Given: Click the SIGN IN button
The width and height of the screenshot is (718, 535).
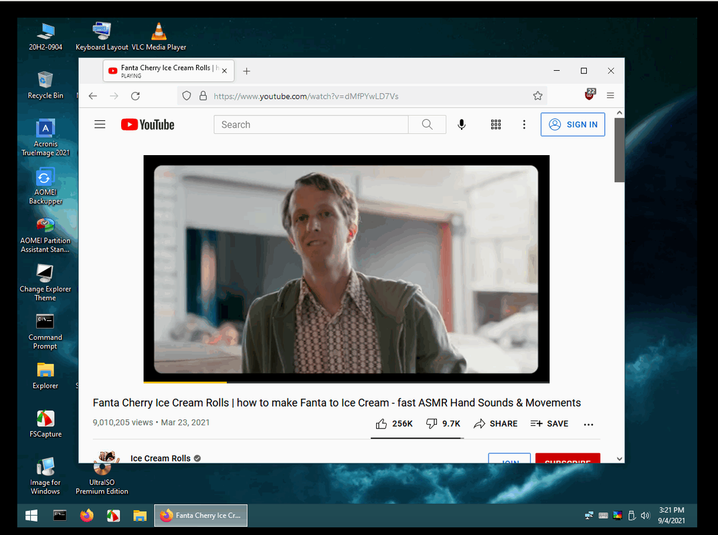Looking at the screenshot, I should [x=573, y=124].
